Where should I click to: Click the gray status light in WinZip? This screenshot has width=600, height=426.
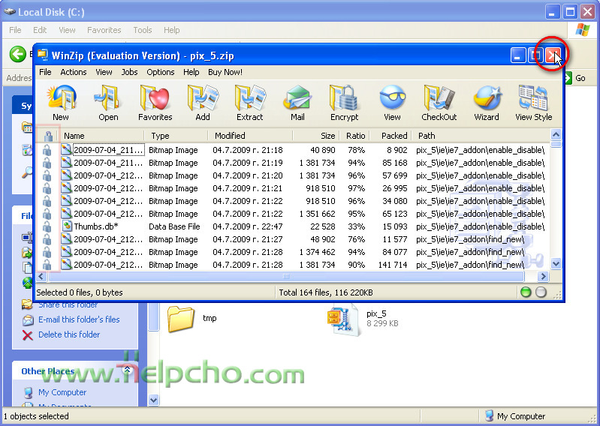tap(541, 292)
